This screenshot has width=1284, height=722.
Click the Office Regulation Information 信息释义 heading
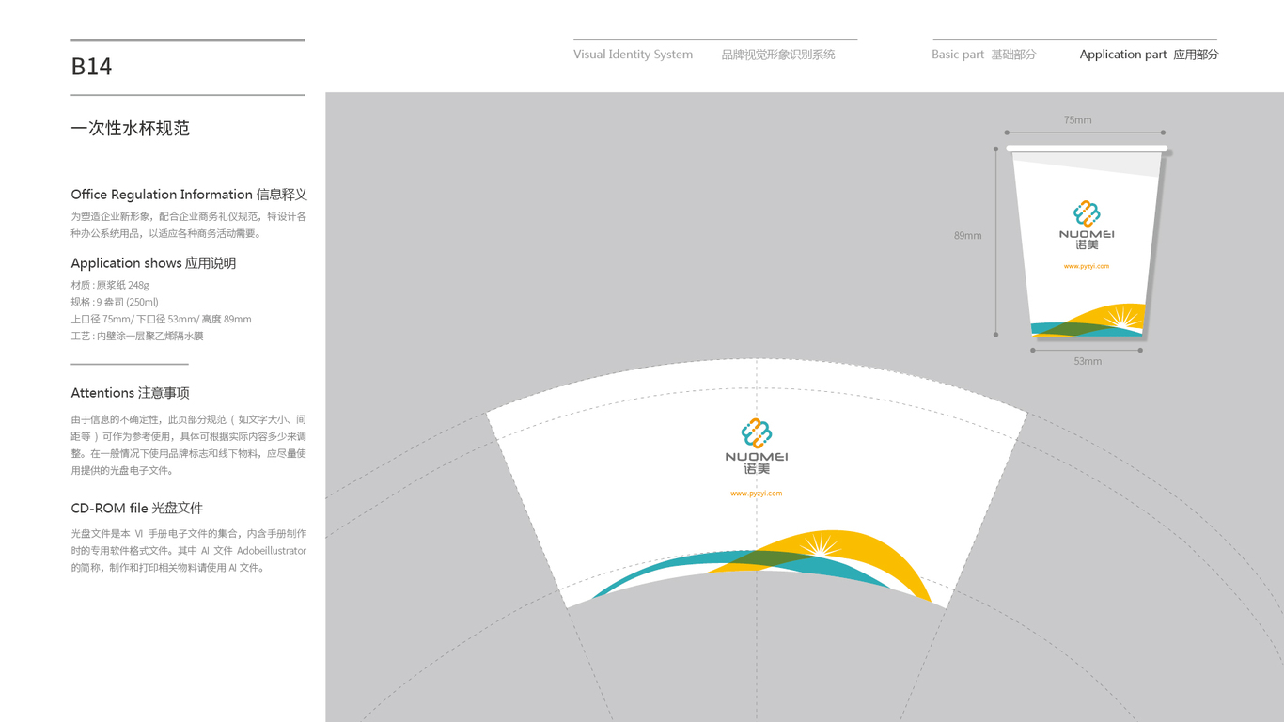[x=189, y=195]
